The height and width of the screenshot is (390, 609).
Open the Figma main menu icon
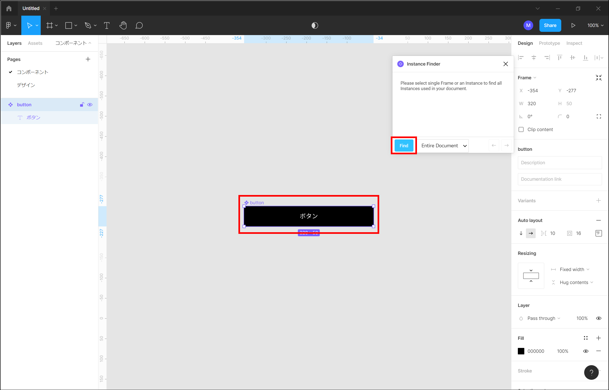(9, 25)
